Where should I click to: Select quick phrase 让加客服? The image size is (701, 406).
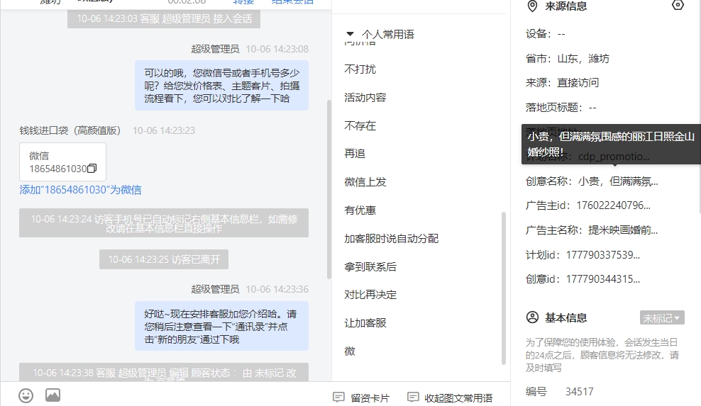point(365,323)
